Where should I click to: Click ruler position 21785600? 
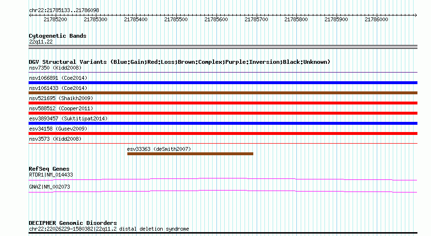[216, 19]
